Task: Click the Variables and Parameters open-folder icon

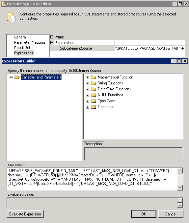Action: coord(17,78)
